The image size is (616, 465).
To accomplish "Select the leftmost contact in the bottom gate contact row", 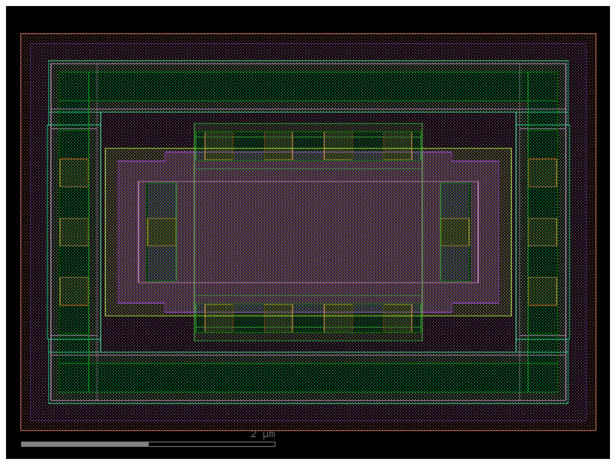I will 219,318.
